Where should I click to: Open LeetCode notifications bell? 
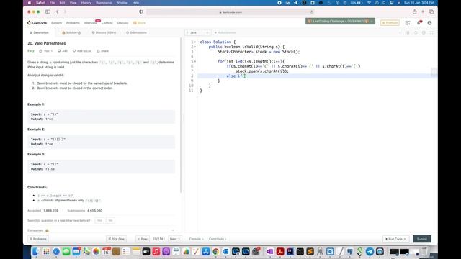click(419, 22)
